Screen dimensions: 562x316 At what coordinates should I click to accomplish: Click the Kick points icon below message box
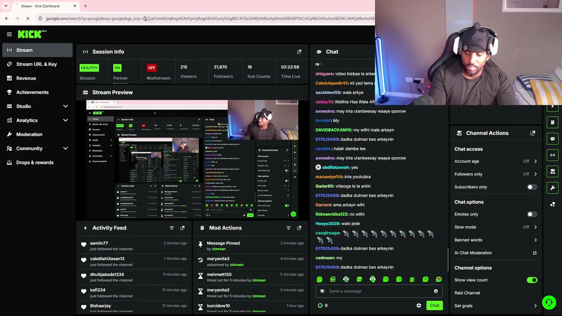(320, 305)
